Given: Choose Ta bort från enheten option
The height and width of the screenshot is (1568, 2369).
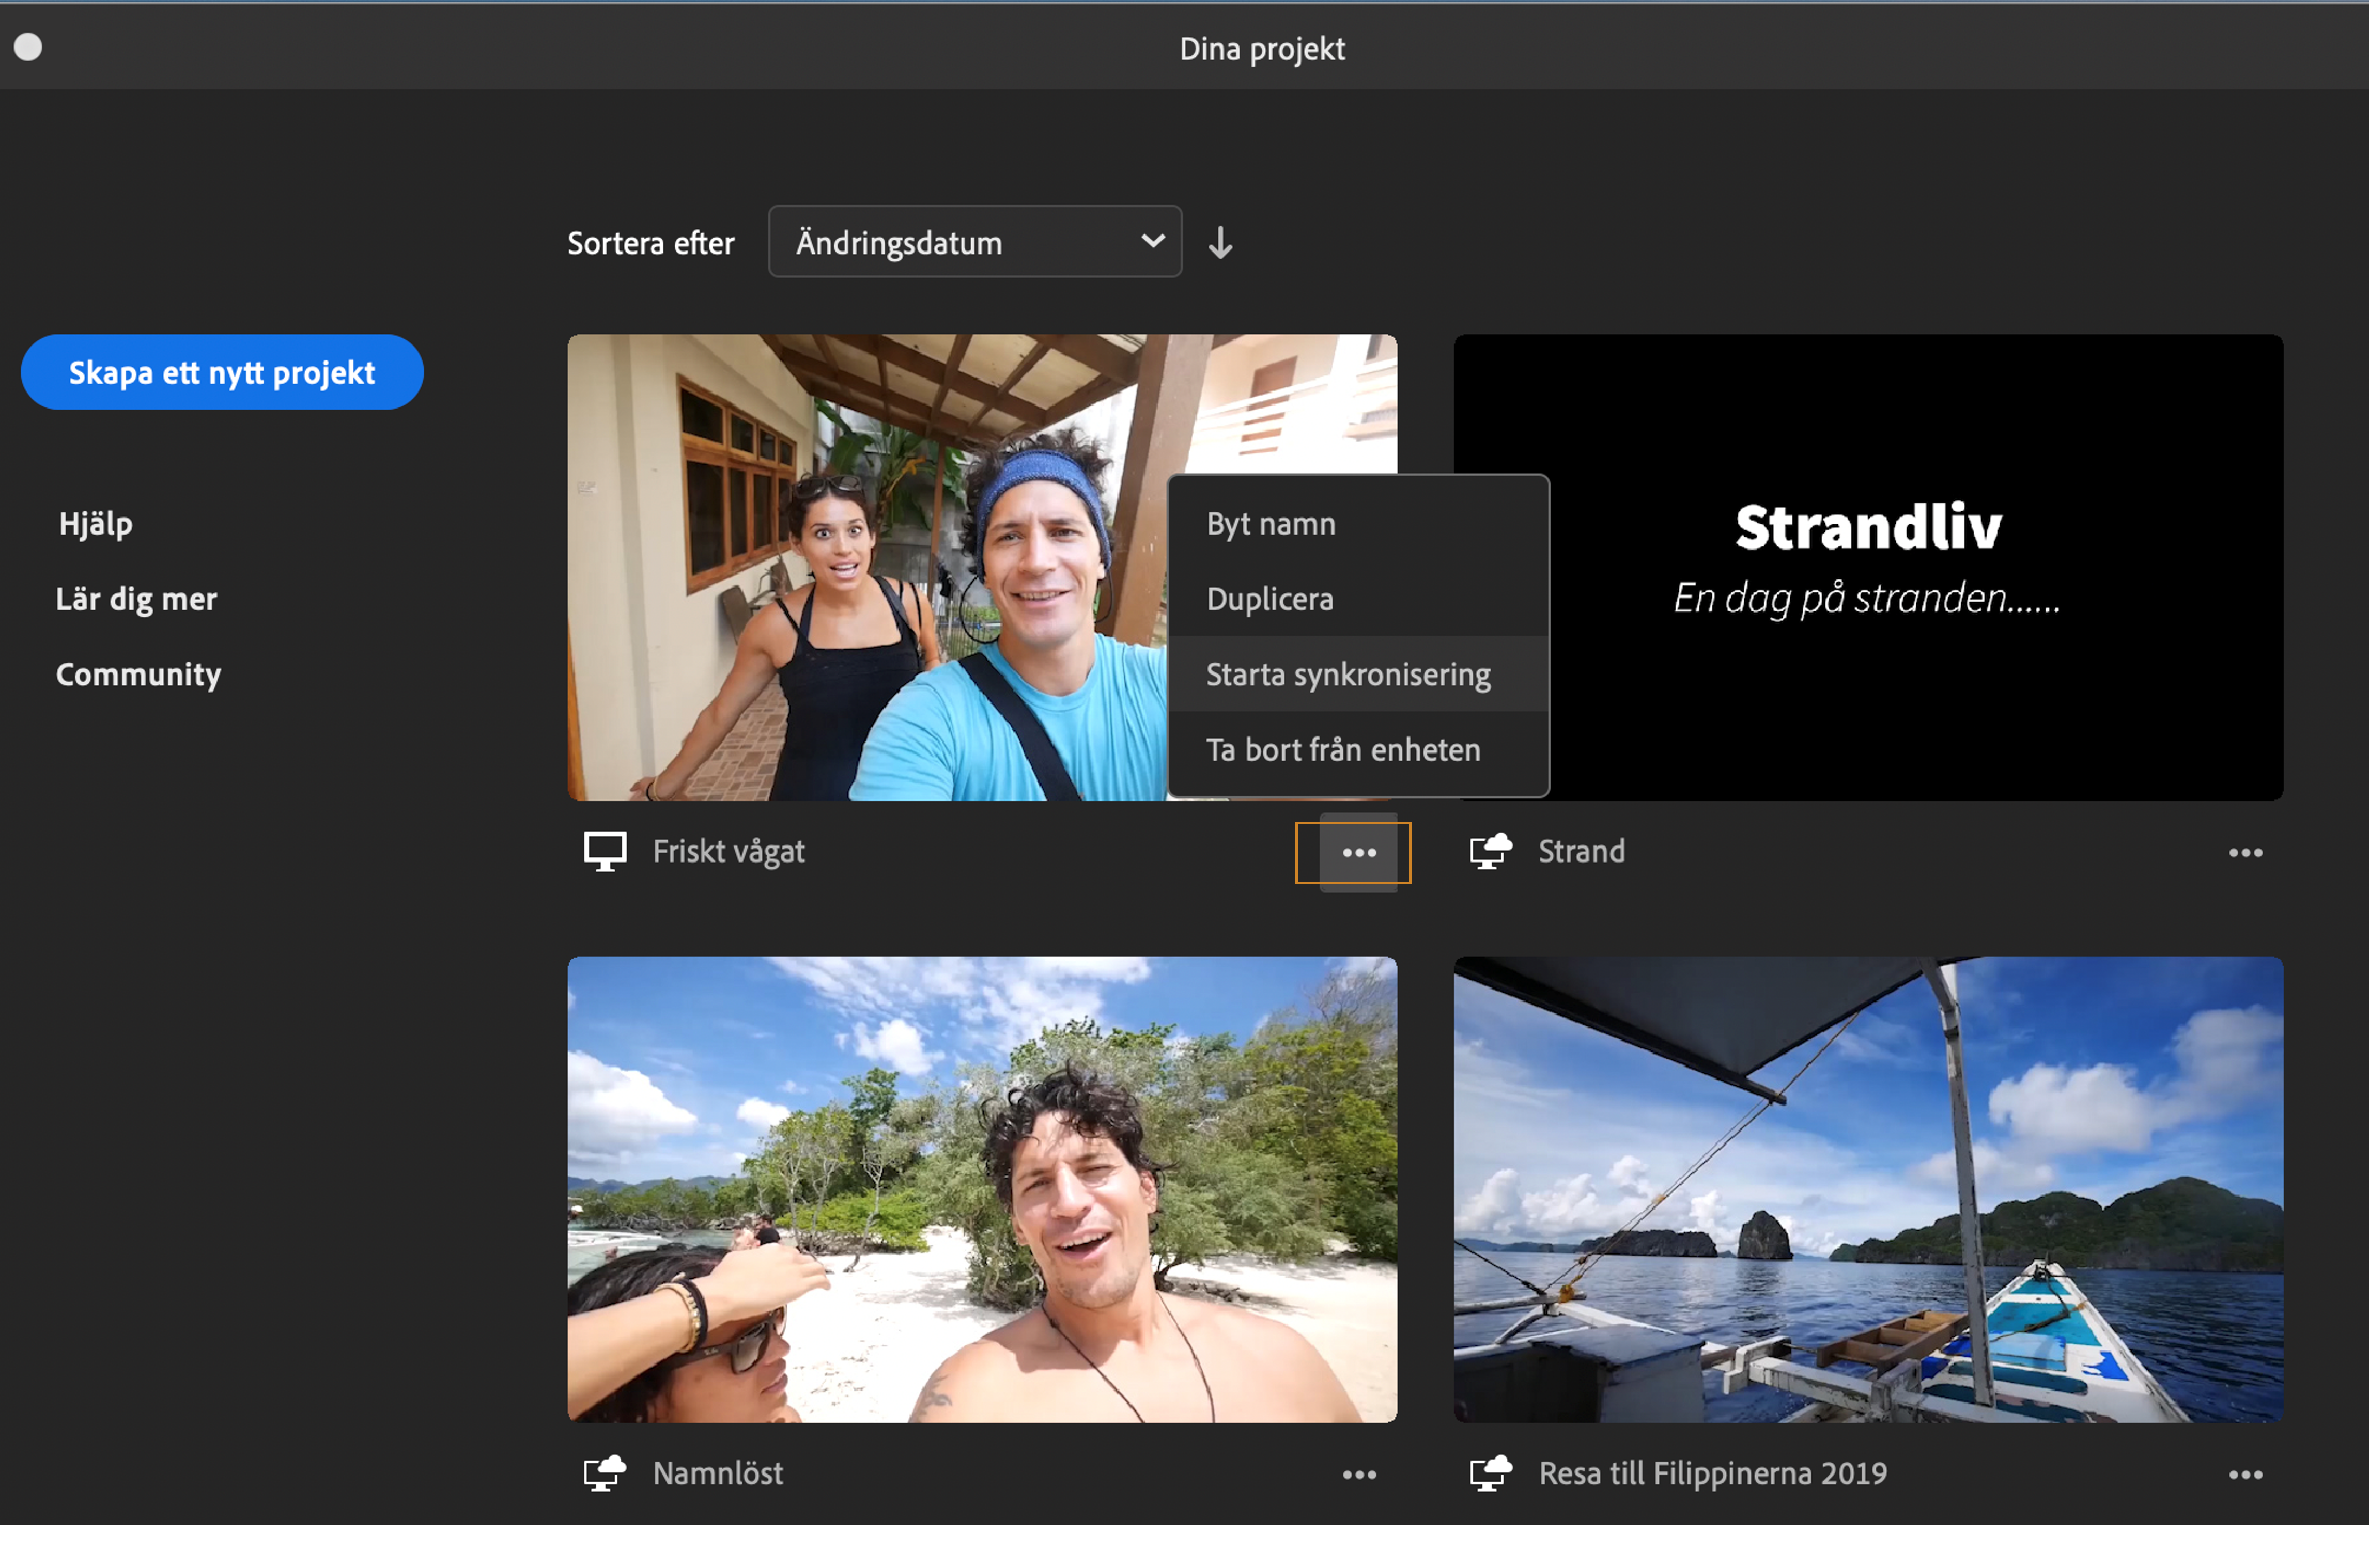Looking at the screenshot, I should click(x=1342, y=750).
